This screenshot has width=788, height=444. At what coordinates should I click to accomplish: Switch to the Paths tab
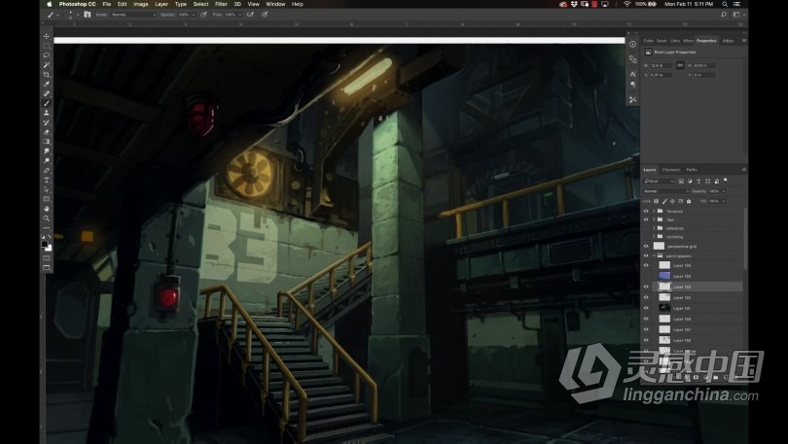(692, 170)
